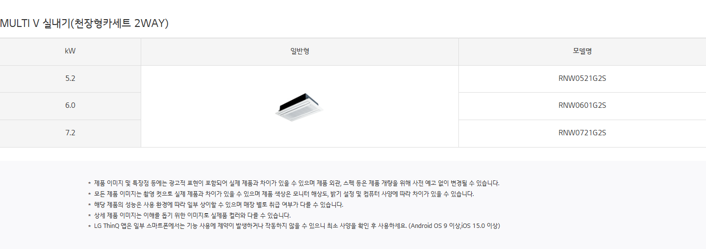Screen dimensions: 706x249
Task: Select model name RNW0521G2S
Action: pos(582,78)
